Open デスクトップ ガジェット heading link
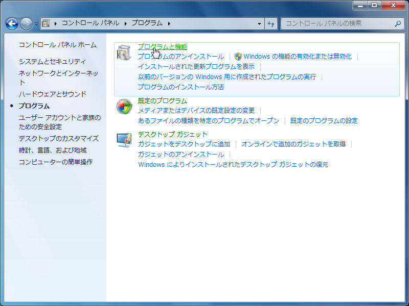This screenshot has height=306, width=409. 173,134
